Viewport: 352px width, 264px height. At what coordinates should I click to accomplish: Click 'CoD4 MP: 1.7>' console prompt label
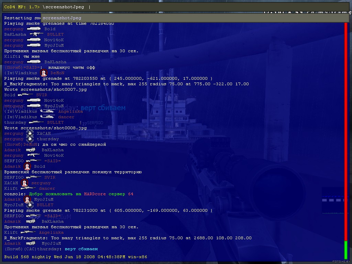coord(22,7)
